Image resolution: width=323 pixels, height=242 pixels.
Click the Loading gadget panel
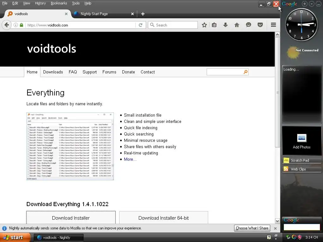click(x=302, y=94)
